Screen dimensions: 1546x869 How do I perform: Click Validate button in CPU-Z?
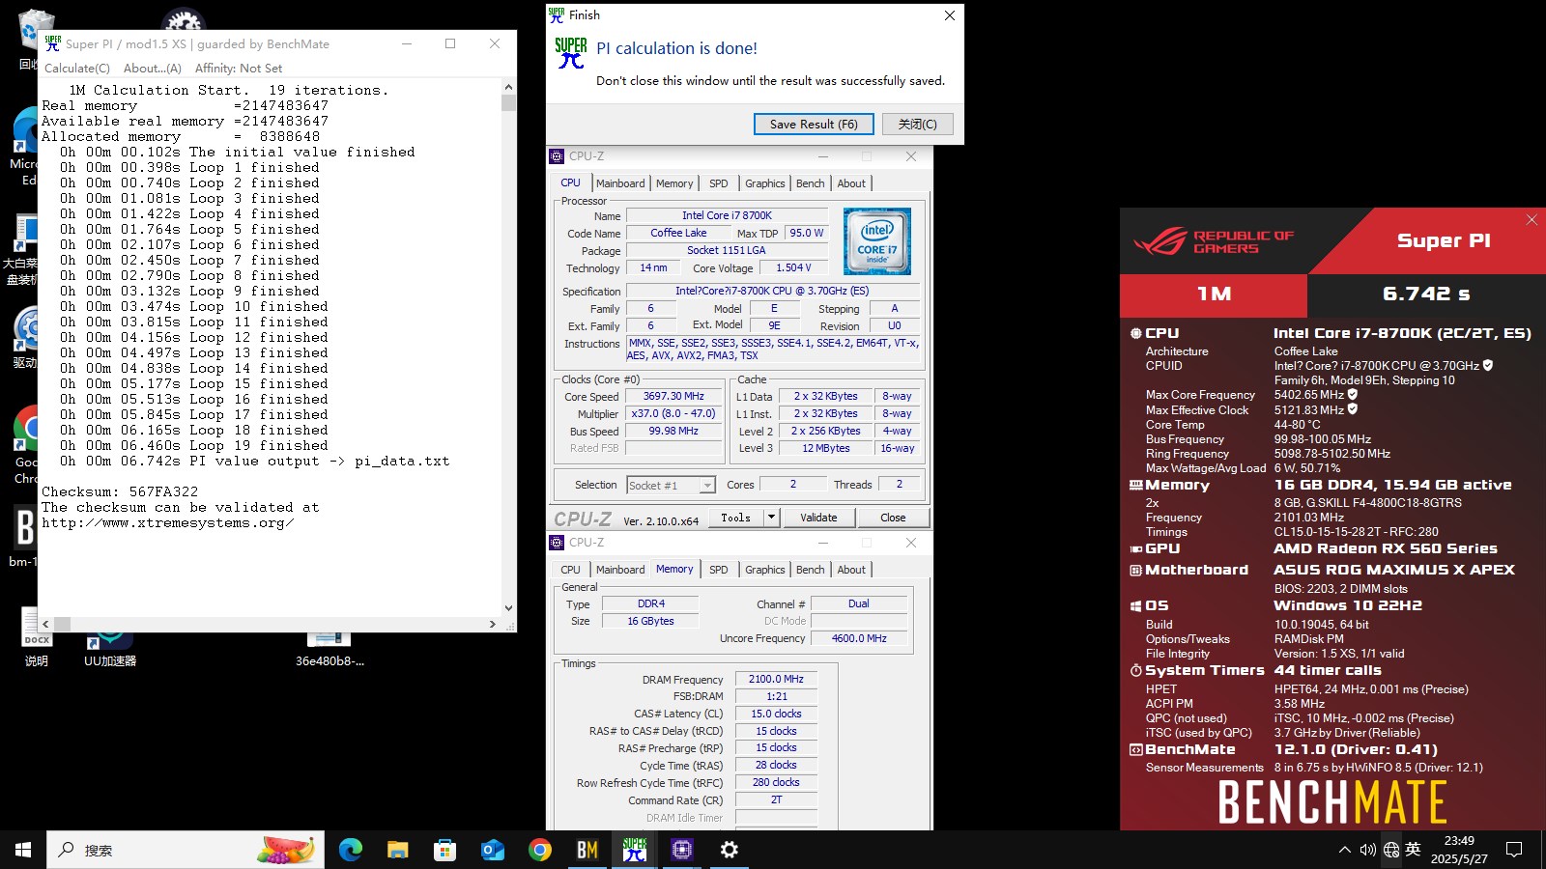818,518
